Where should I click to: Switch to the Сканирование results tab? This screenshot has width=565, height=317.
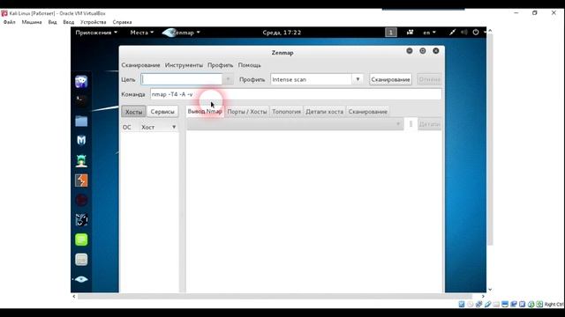coord(367,112)
